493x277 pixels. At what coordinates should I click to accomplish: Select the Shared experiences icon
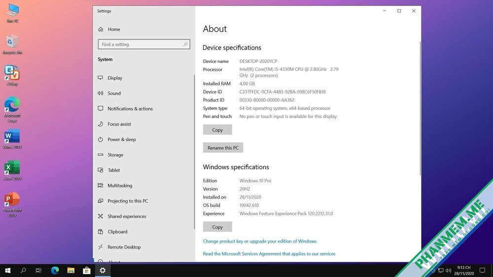pos(101,216)
